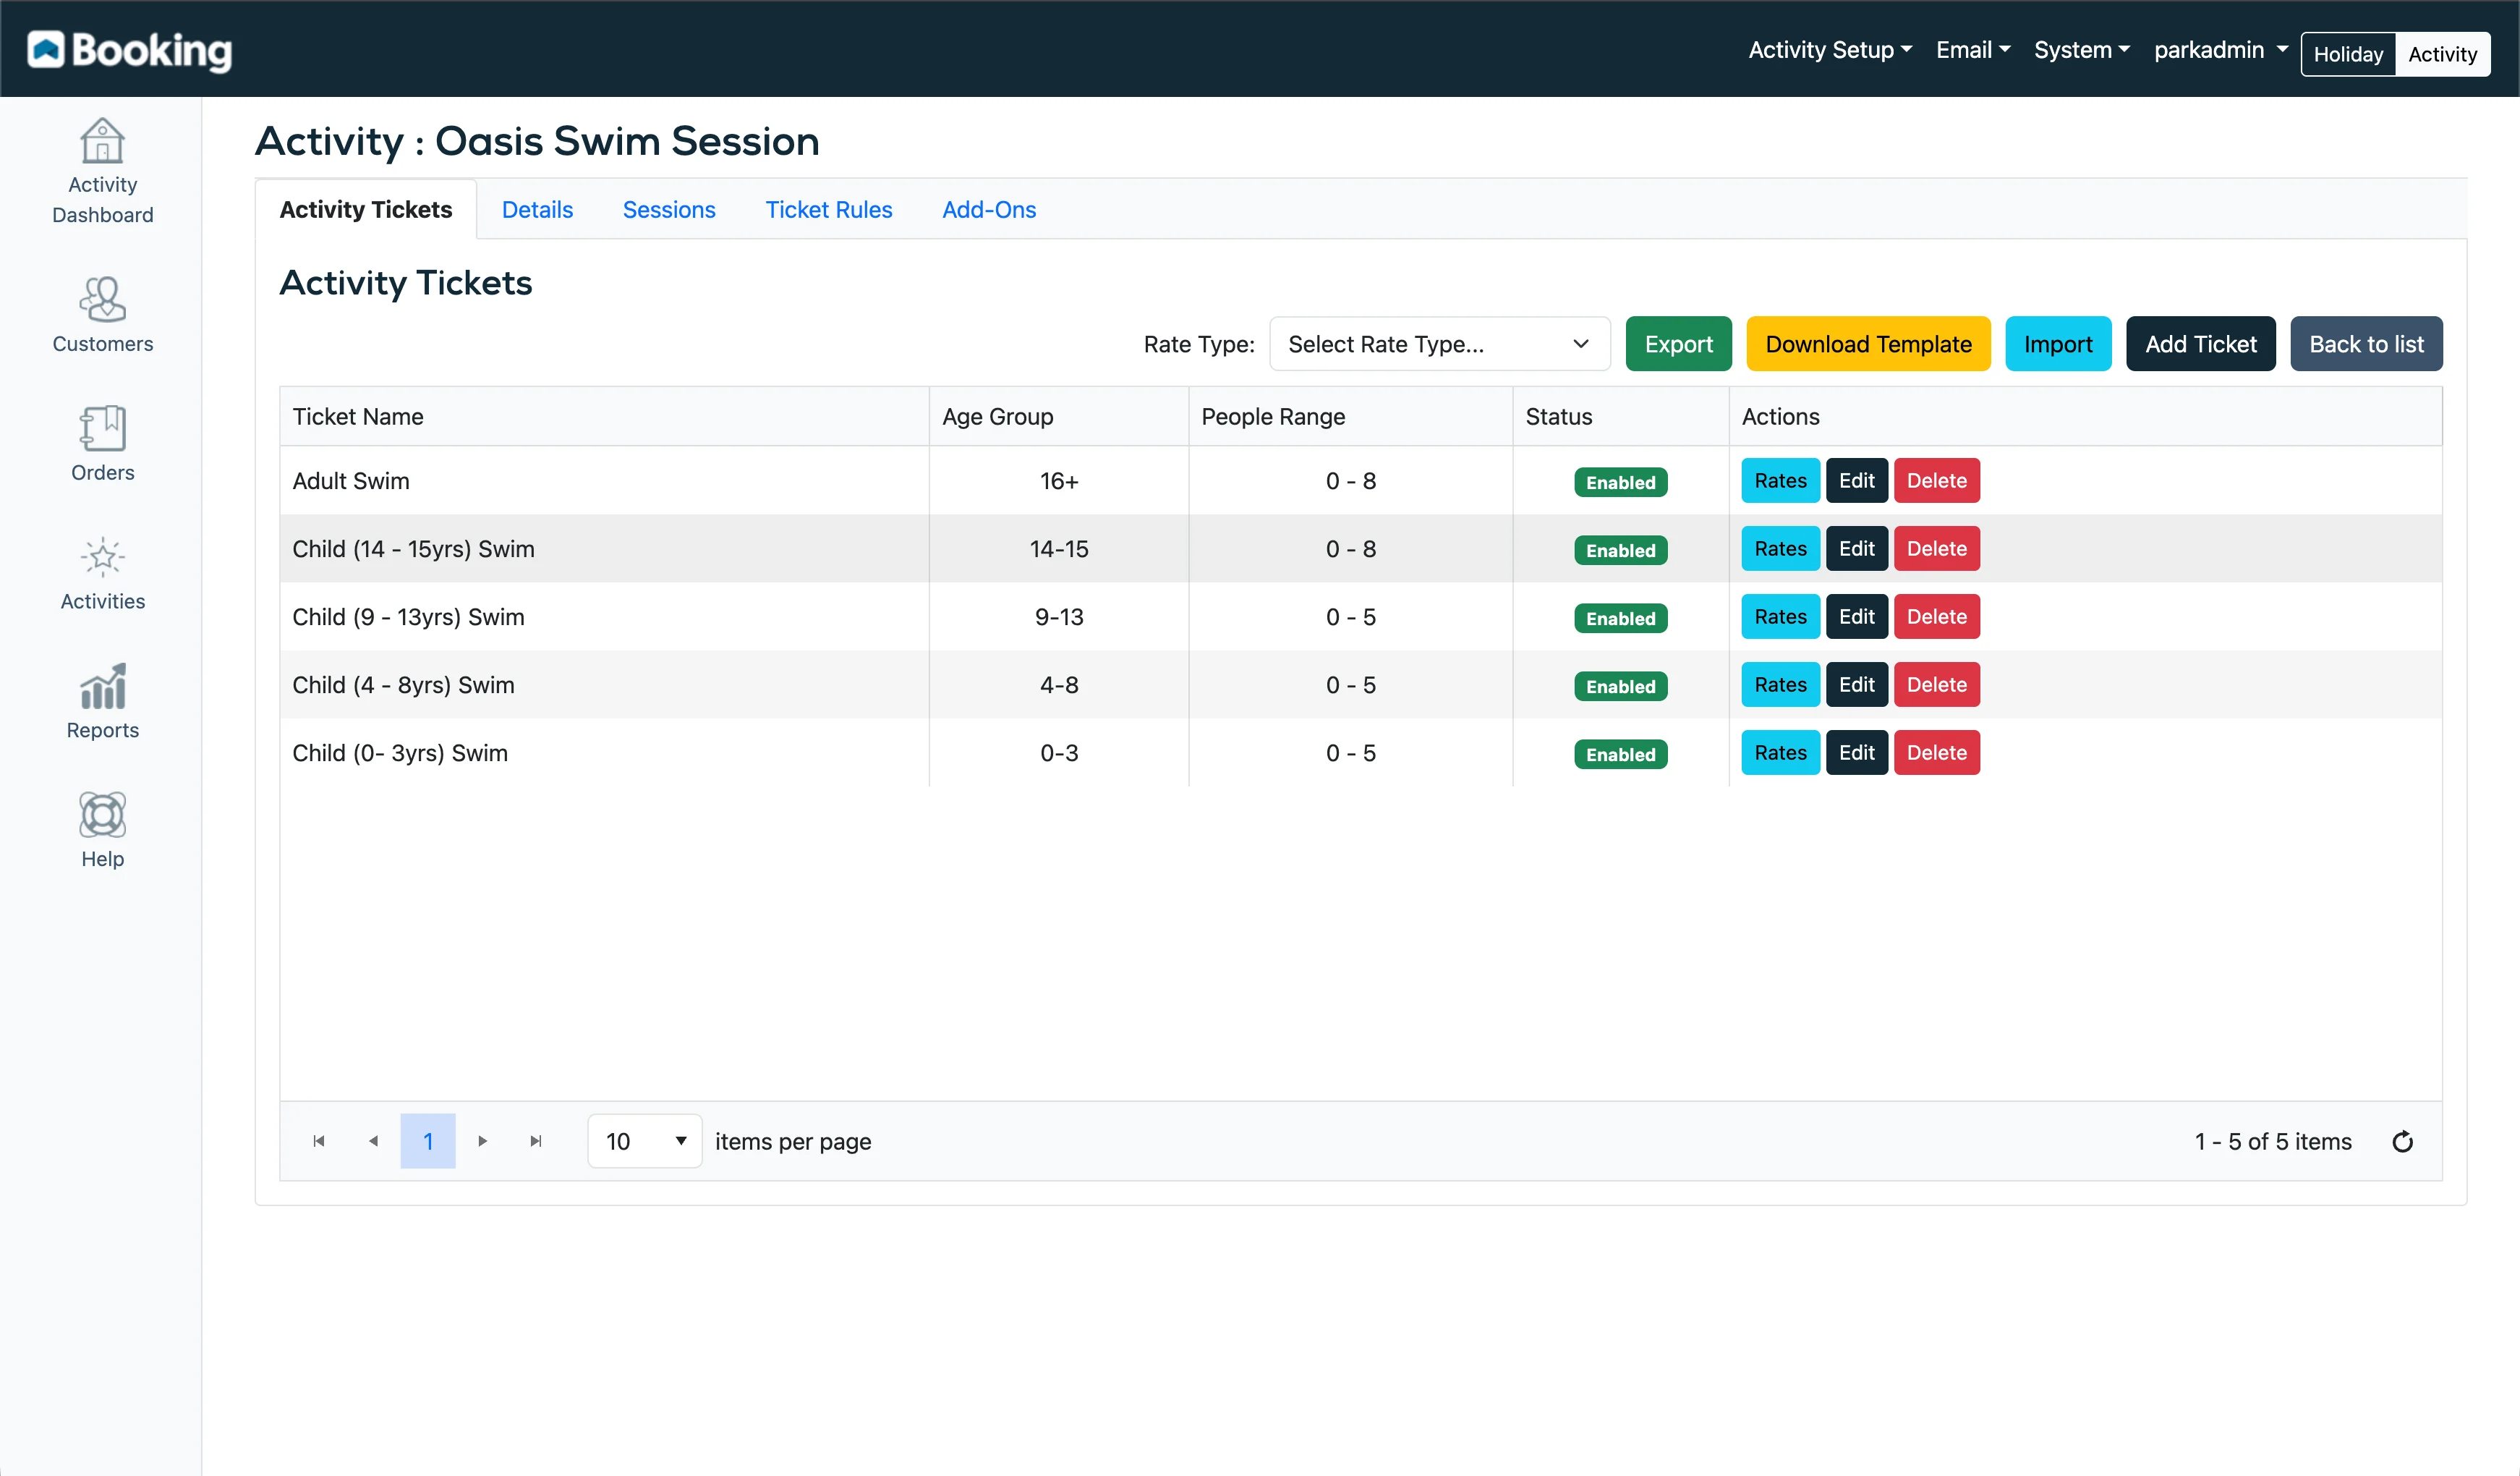2520x1476 pixels.
Task: Delete the Child (4 - 8yrs) Swim ticket
Action: (x=1936, y=685)
